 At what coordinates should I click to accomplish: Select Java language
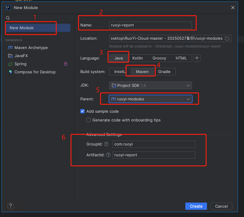(x=119, y=58)
